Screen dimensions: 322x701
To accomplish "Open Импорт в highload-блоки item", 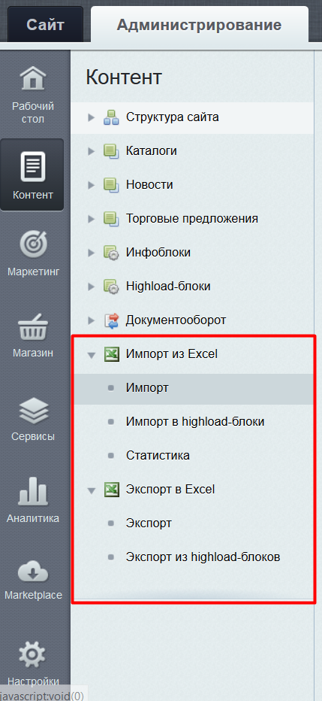I will pos(195,422).
